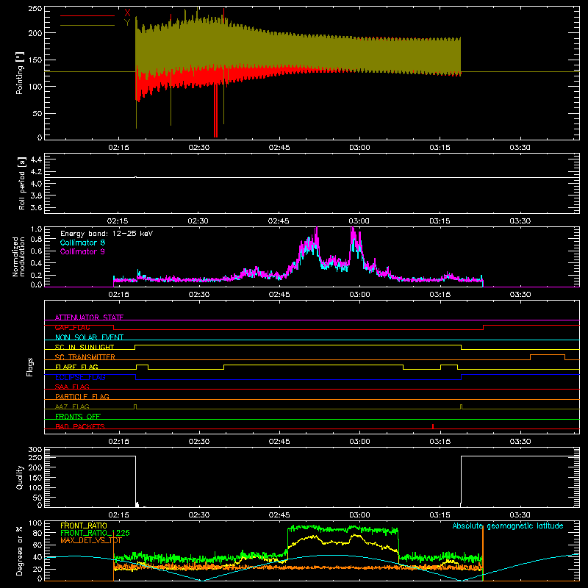Click the deepest red X spike near 02:33
The image size is (588, 588).
(x=215, y=112)
